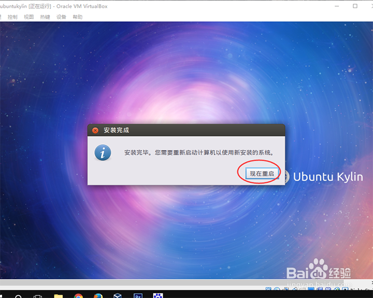Click the 安装完成 dialog title bar

(187, 130)
